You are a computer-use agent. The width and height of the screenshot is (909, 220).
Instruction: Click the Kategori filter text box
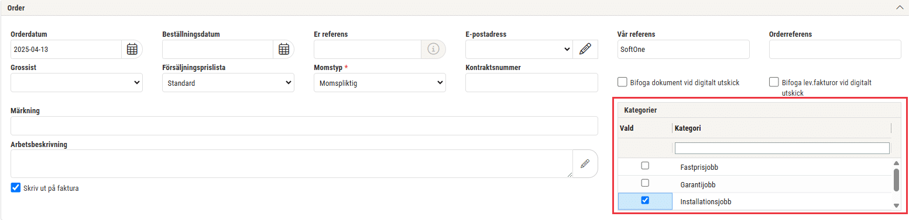click(x=782, y=148)
